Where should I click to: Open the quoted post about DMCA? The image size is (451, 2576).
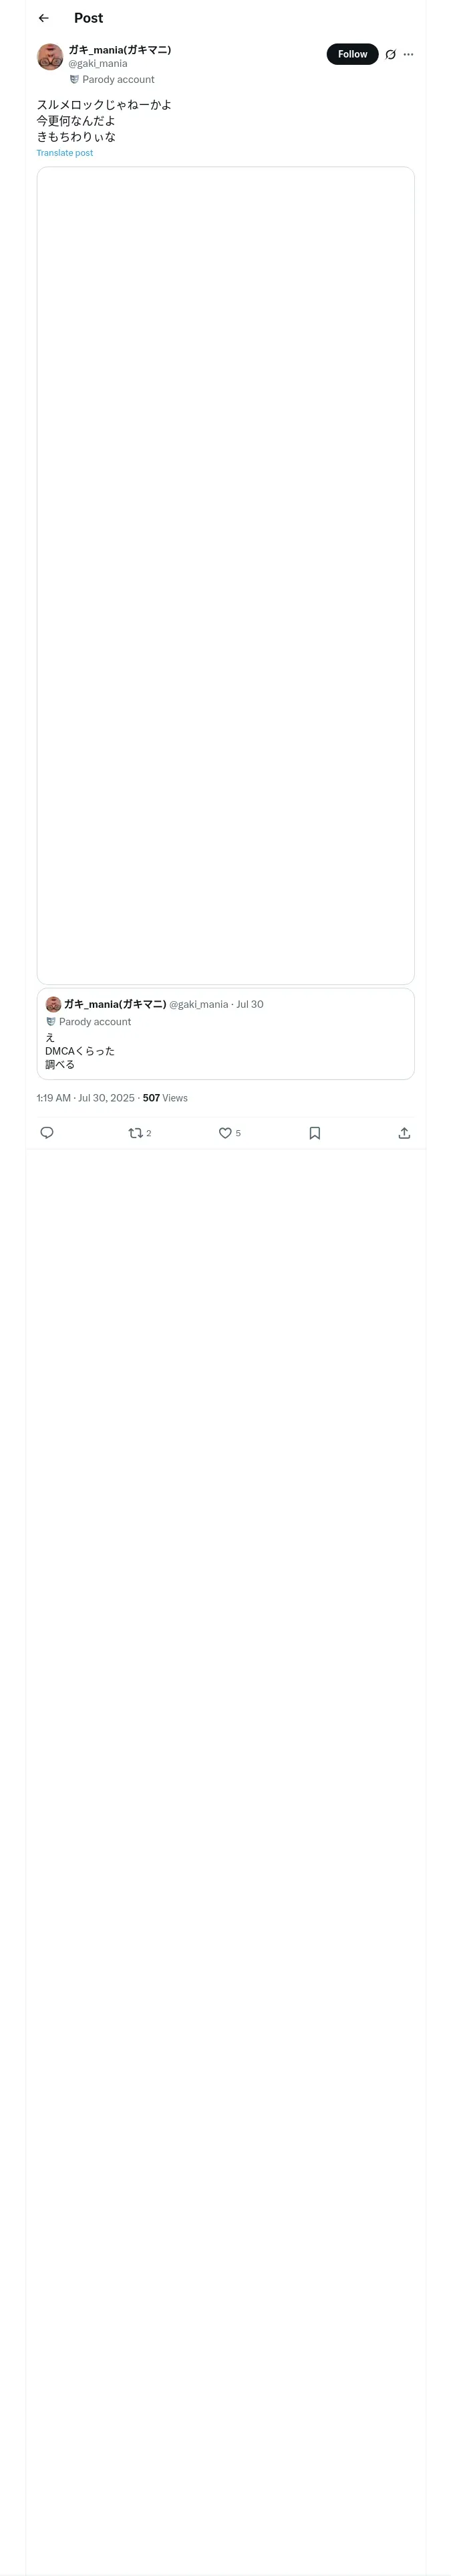pyautogui.click(x=225, y=1051)
